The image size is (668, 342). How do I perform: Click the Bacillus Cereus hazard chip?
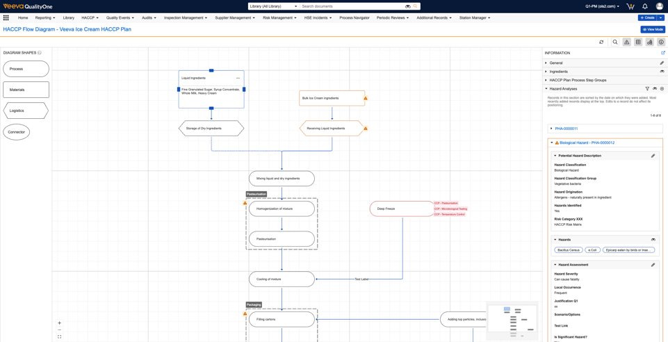[x=569, y=250]
